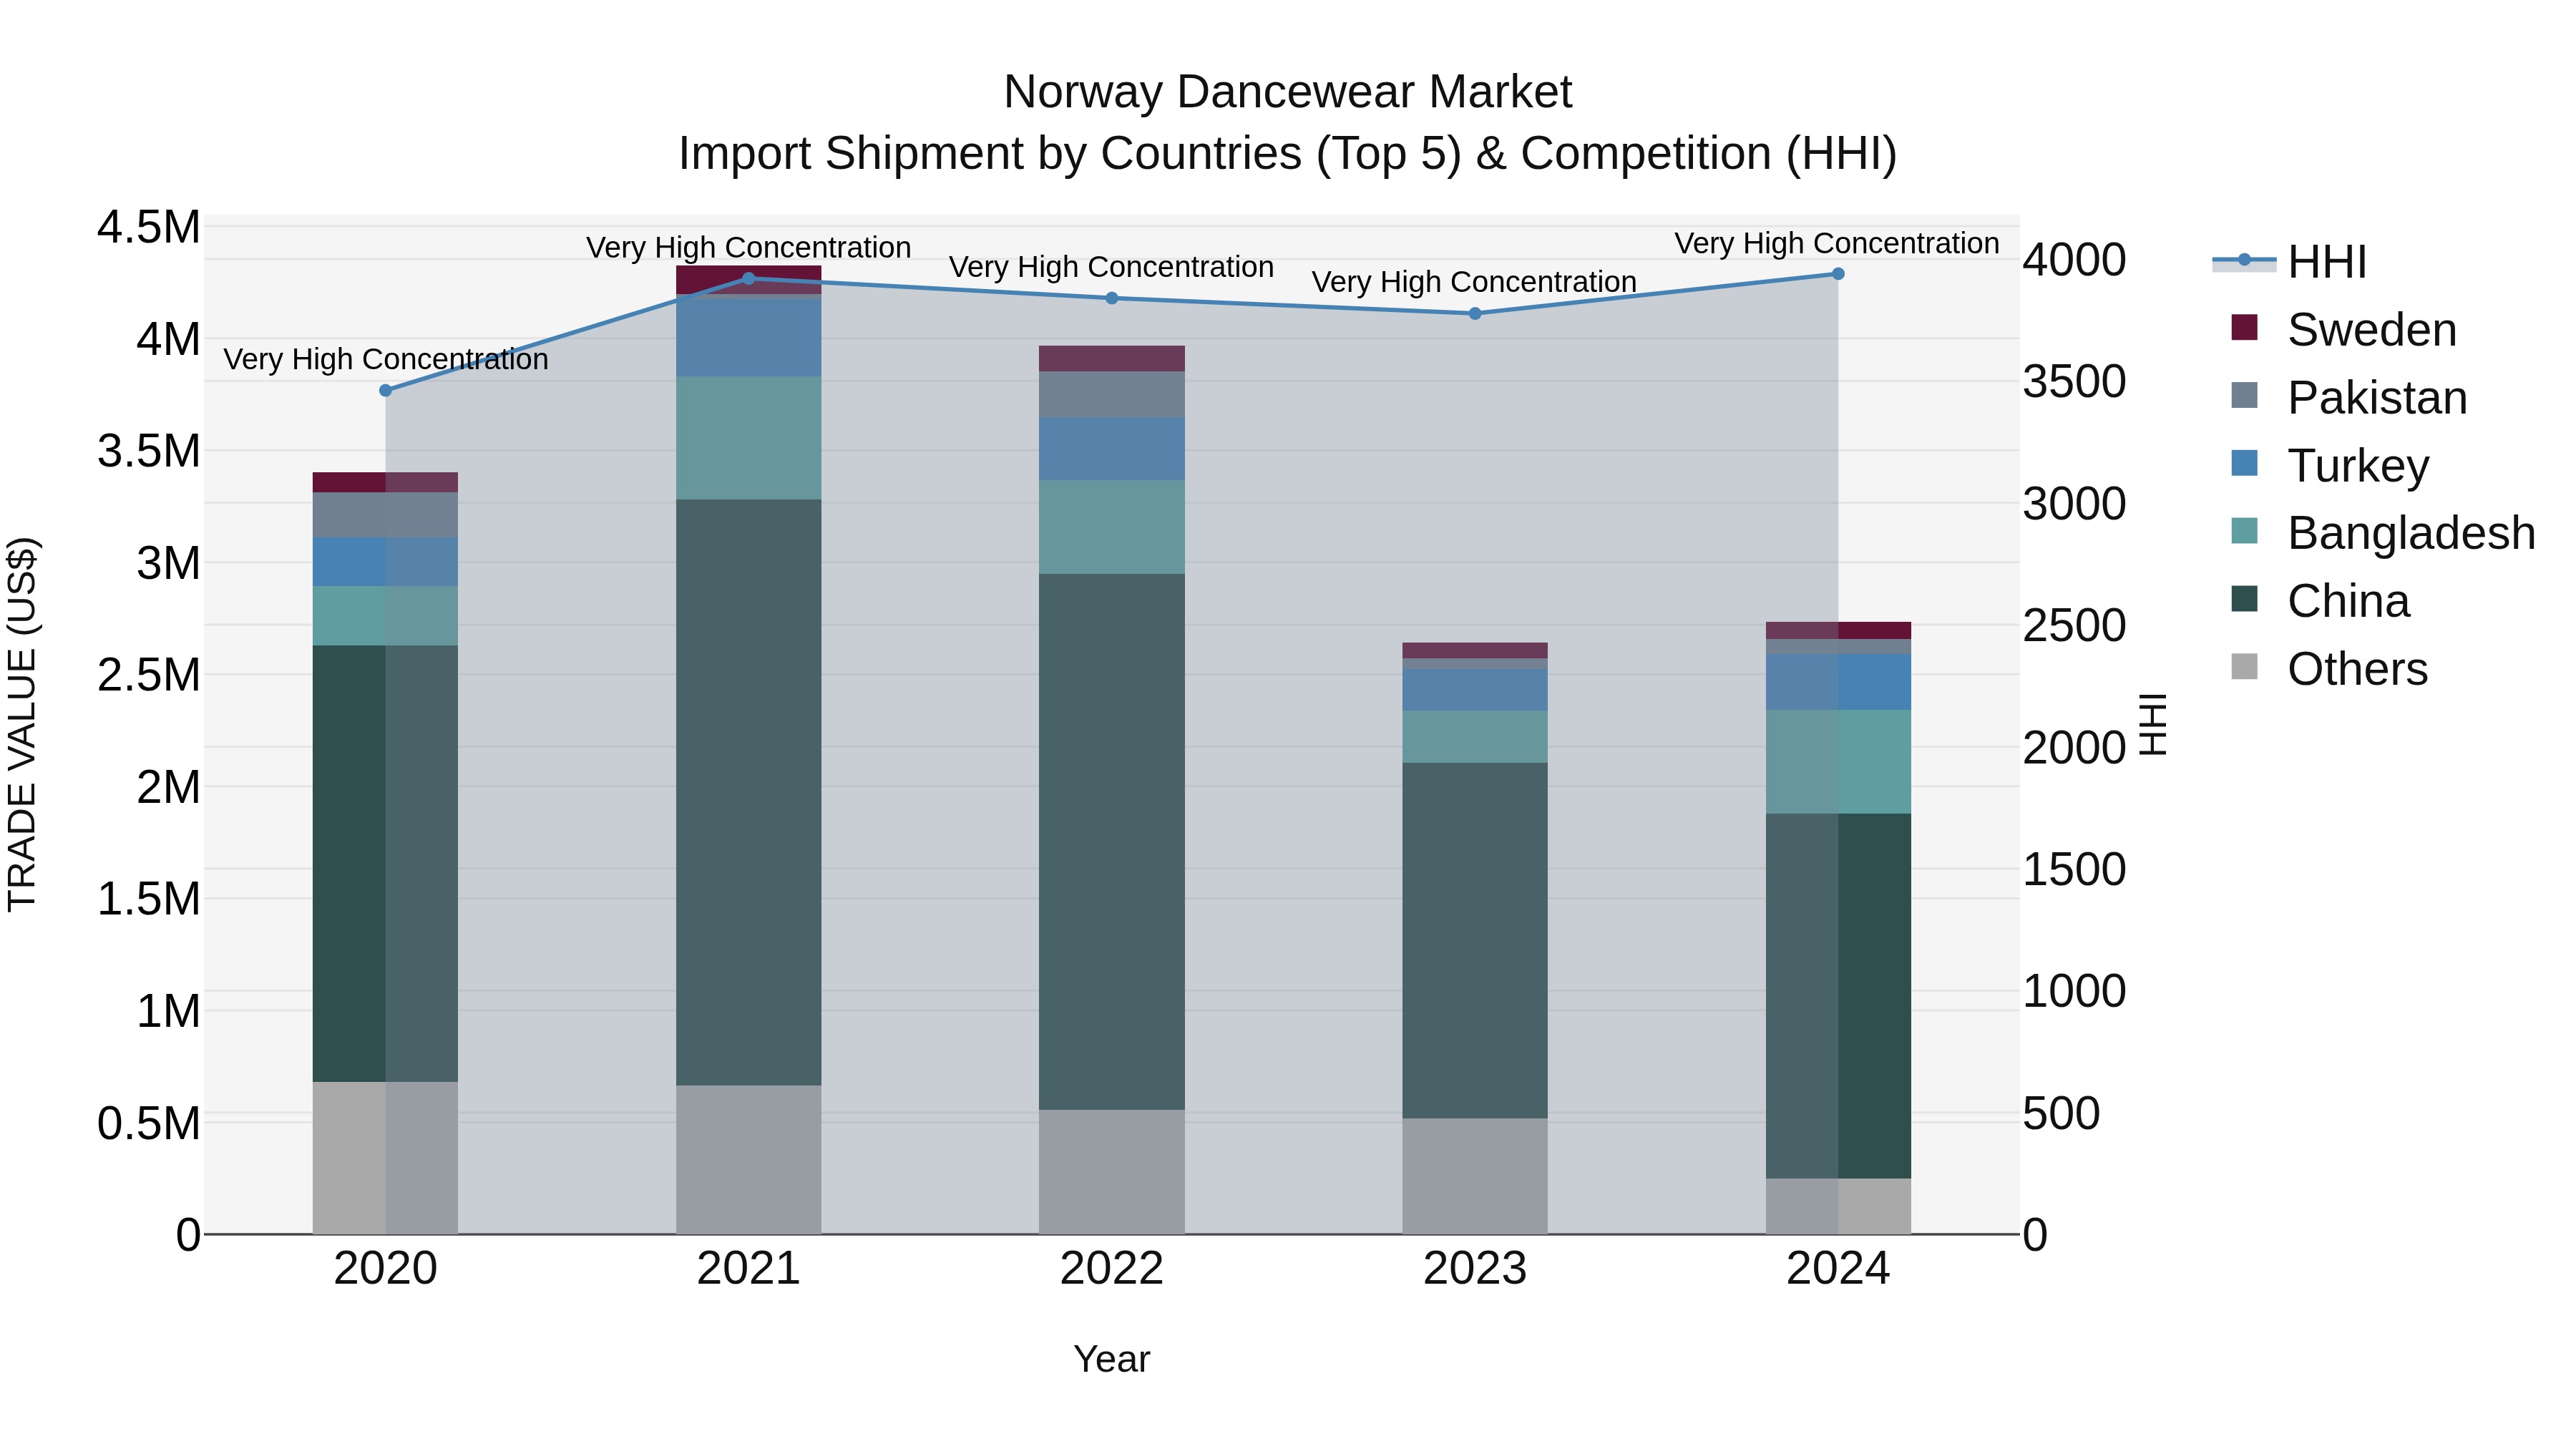Select the 2024 HHI data point
Image resolution: width=2576 pixels, height=1449 pixels.
click(x=1838, y=274)
